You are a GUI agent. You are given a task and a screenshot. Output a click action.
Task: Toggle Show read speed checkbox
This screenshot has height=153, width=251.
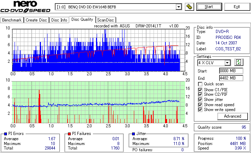200,105
